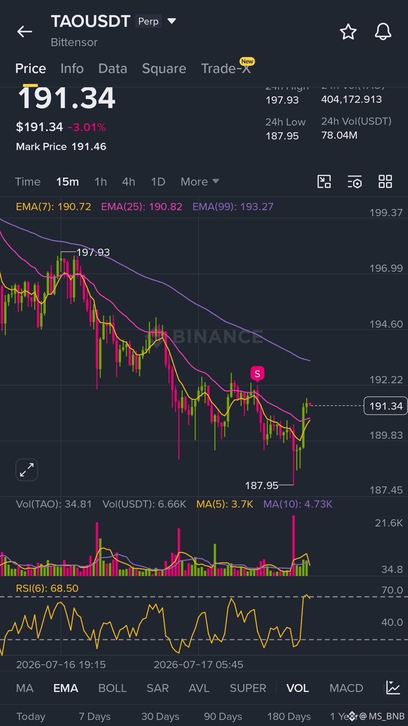
Task: Add TAOUSDT to favorites star
Action: click(348, 32)
